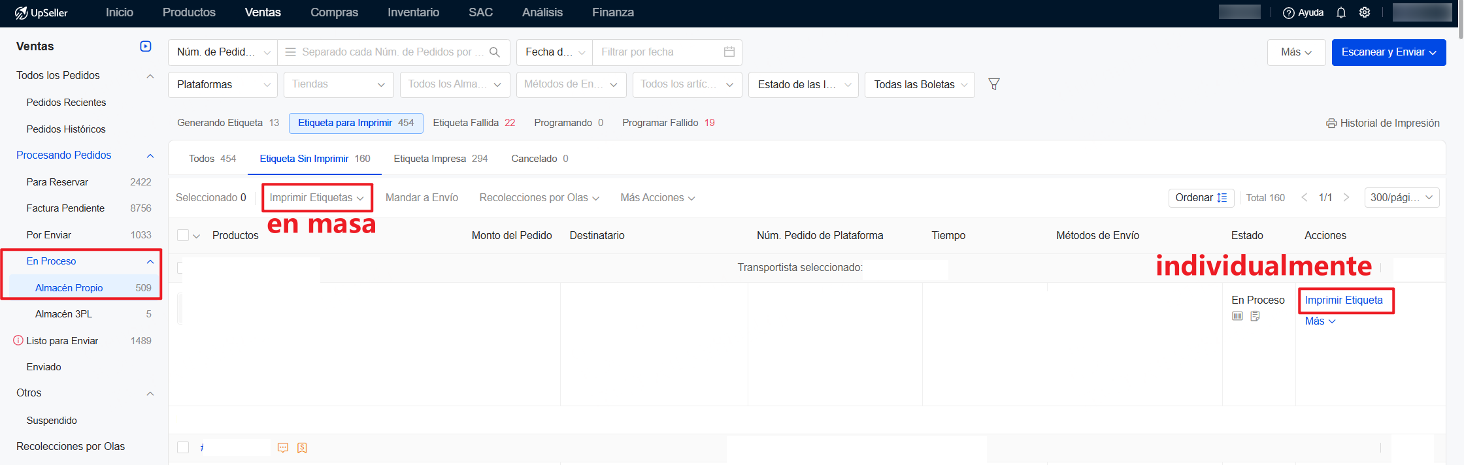Click Mandar a Envío
Image resolution: width=1464 pixels, height=465 pixels.
tap(422, 198)
